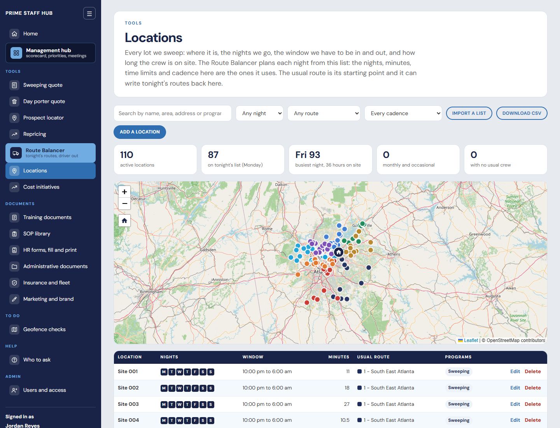Image resolution: width=560 pixels, height=428 pixels.
Task: Go to Sweeping quote tool
Action: pos(51,85)
